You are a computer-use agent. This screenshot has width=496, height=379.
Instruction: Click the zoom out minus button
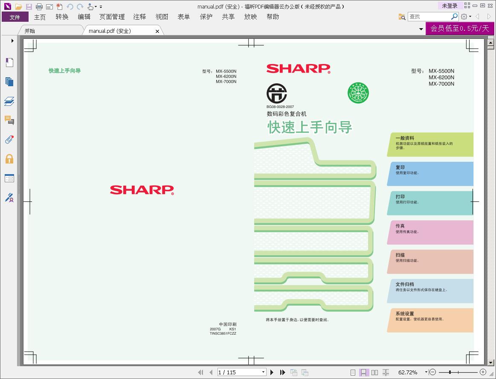click(x=433, y=372)
